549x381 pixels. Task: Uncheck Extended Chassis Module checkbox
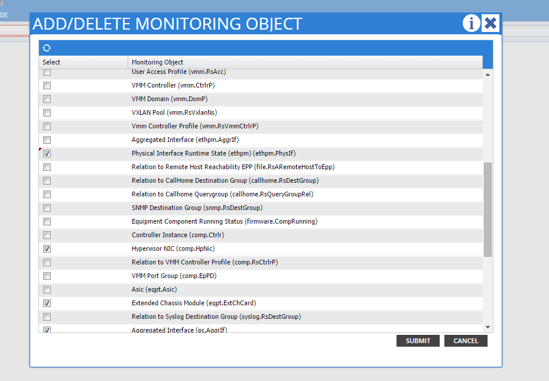tap(47, 303)
